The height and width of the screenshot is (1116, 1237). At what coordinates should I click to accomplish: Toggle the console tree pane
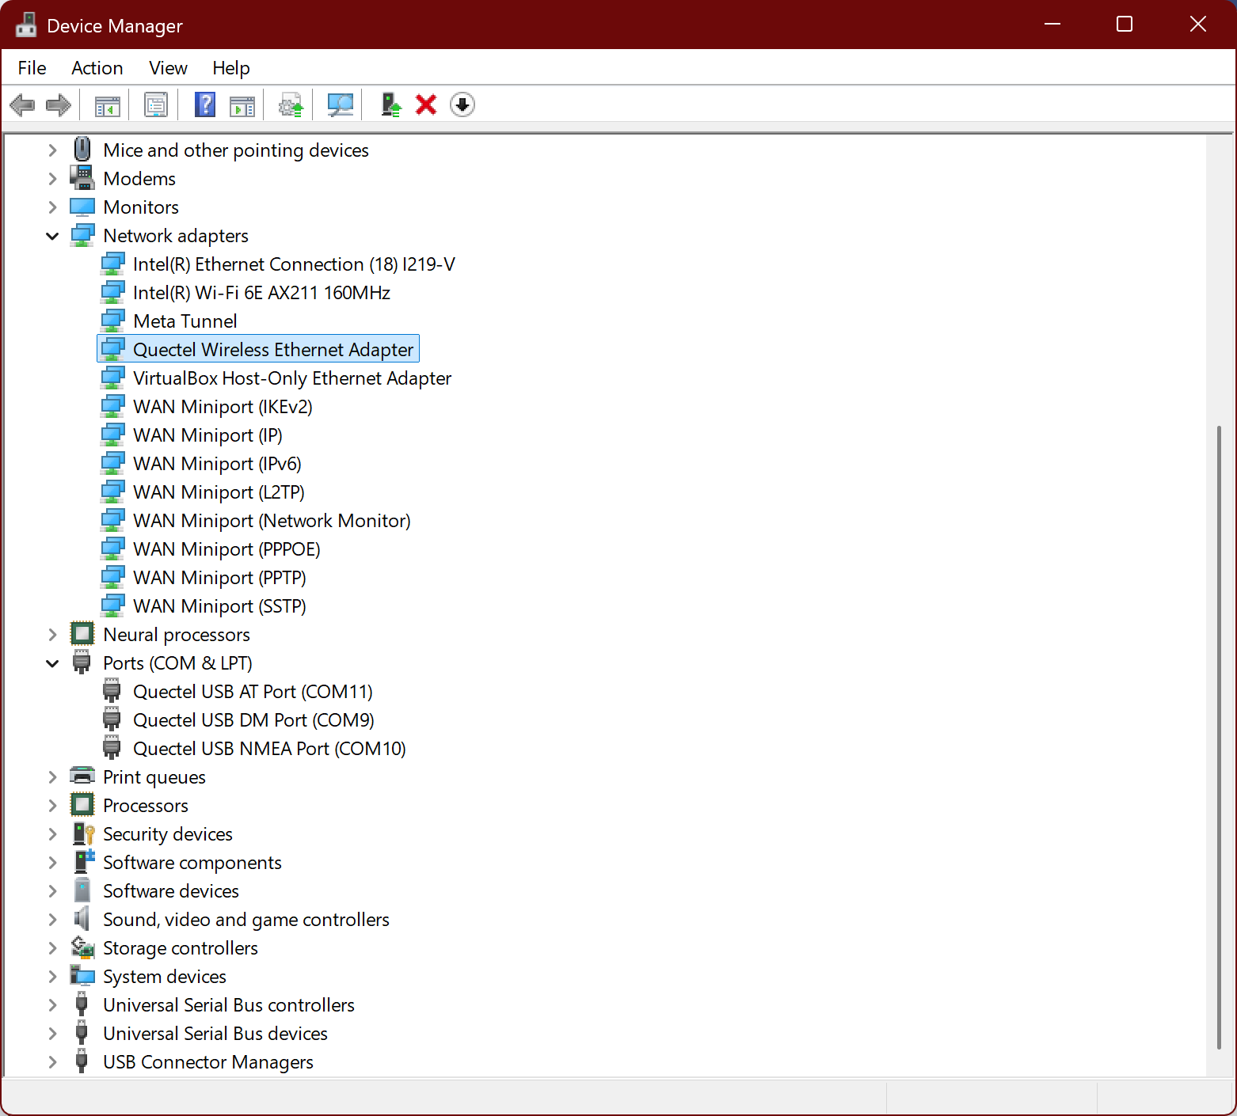pyautogui.click(x=105, y=104)
